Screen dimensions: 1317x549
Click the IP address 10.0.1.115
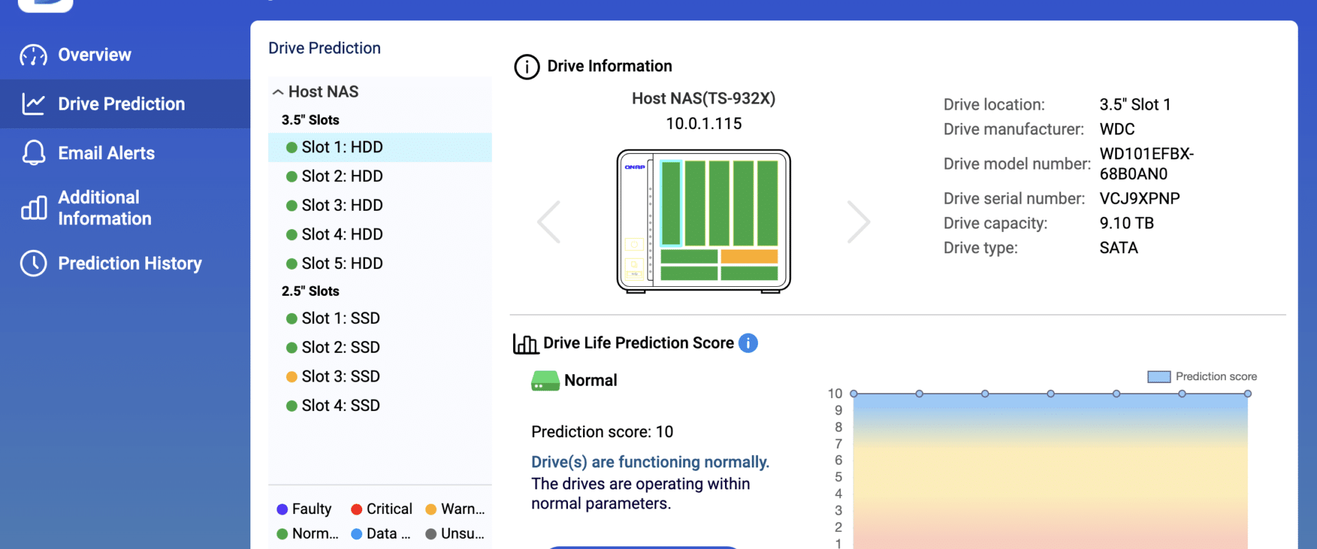tap(704, 124)
